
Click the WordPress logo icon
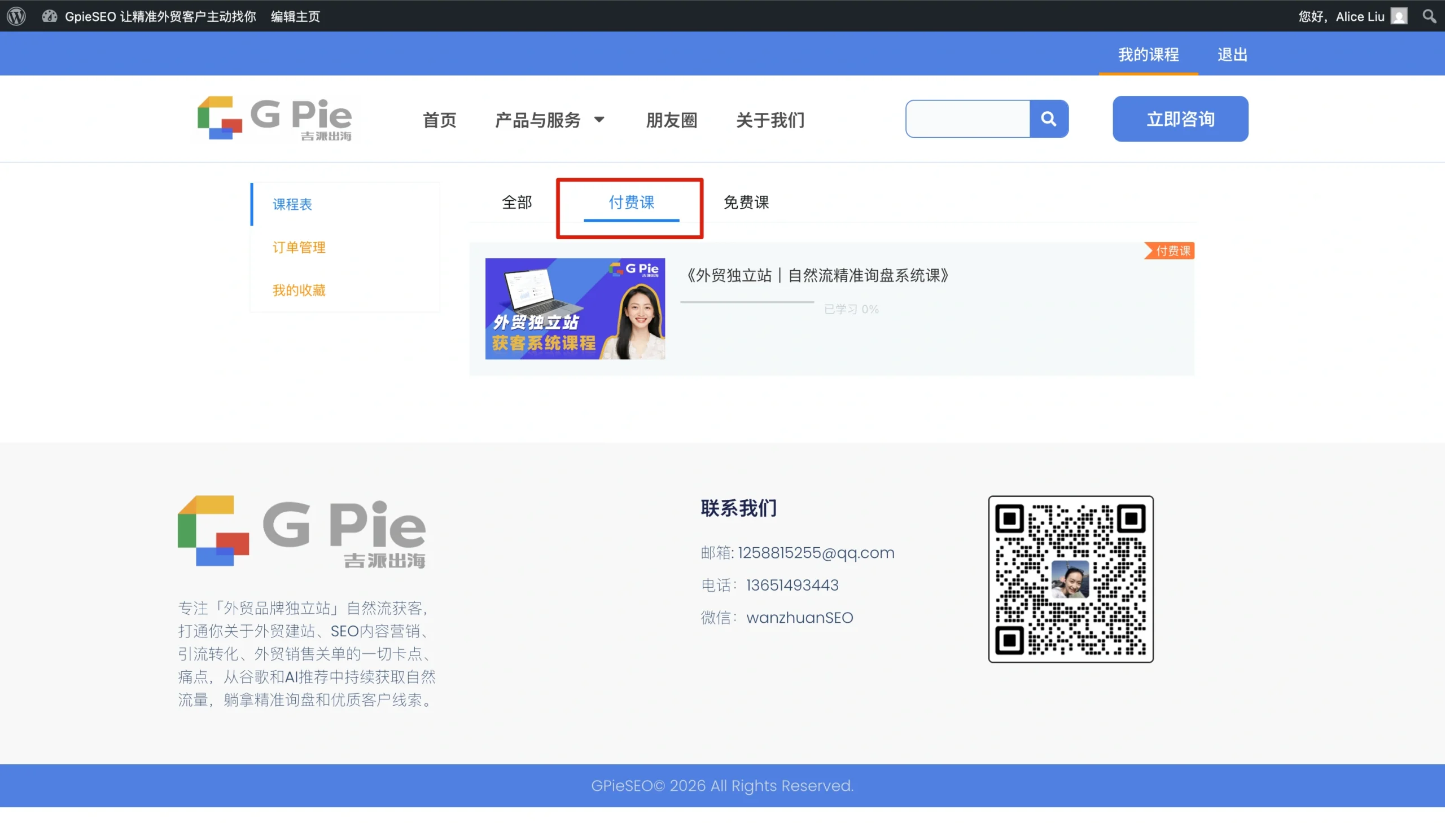point(16,16)
